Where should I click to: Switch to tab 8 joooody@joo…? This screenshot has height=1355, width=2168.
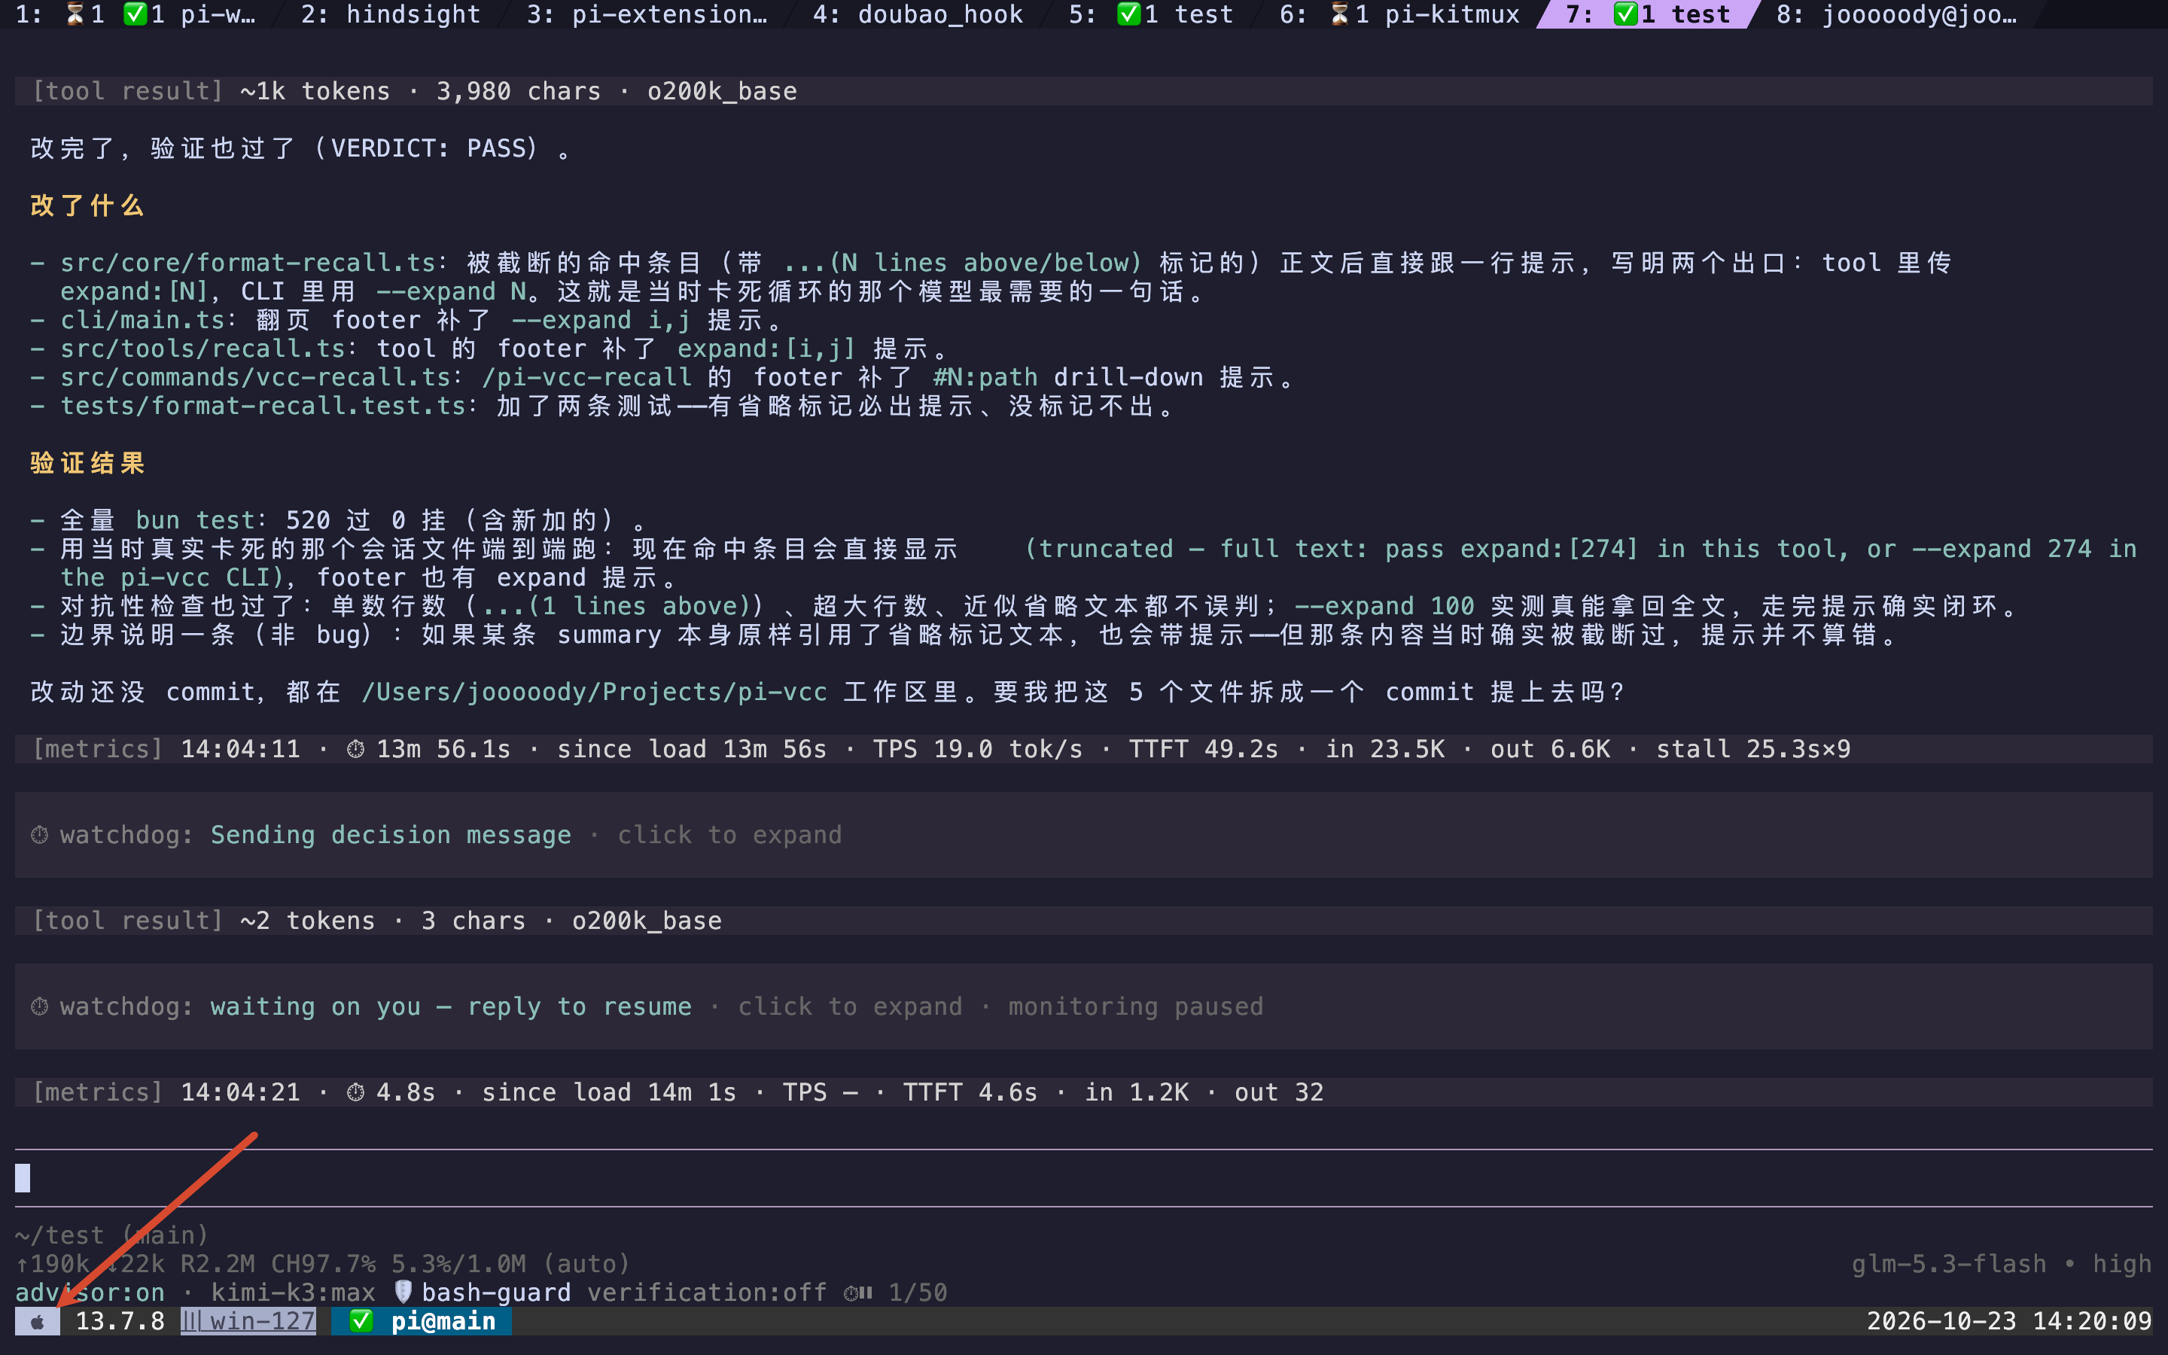[1896, 14]
